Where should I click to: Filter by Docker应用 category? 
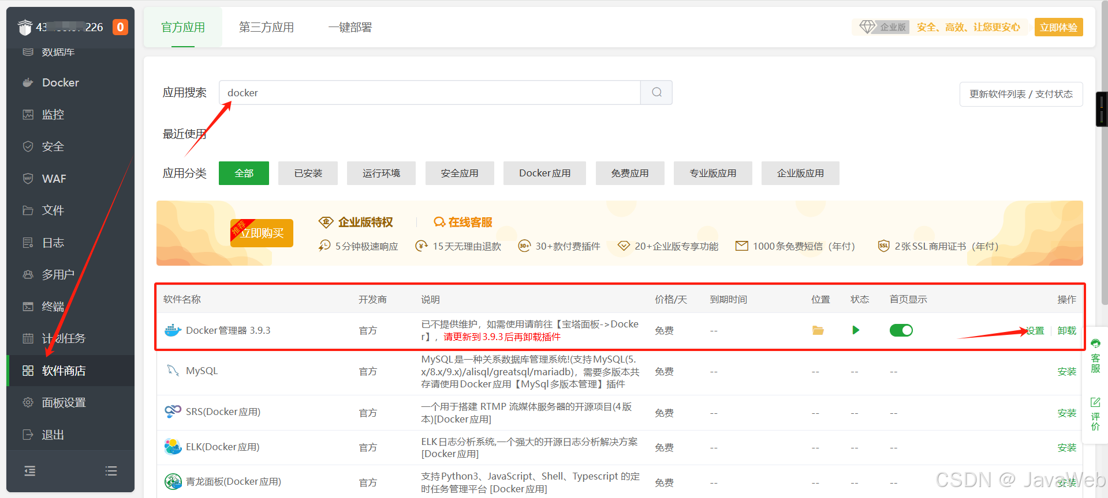(x=544, y=173)
